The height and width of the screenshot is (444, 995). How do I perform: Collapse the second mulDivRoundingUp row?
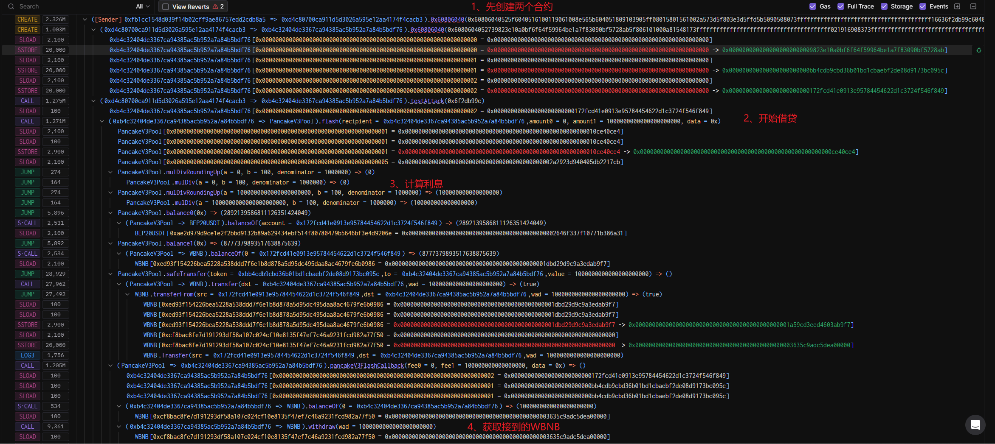click(x=110, y=193)
